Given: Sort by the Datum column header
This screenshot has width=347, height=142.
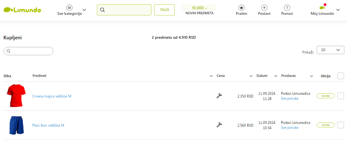Looking at the screenshot, I should point(262,76).
